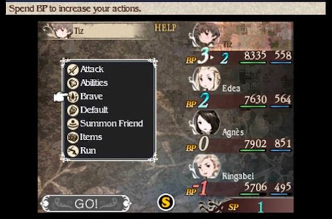332x219 pixels.
Task: Click the Summon Friend icon
Action: pyautogui.click(x=73, y=124)
